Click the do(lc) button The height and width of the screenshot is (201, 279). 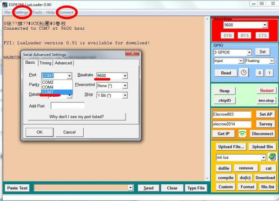(x=245, y=177)
